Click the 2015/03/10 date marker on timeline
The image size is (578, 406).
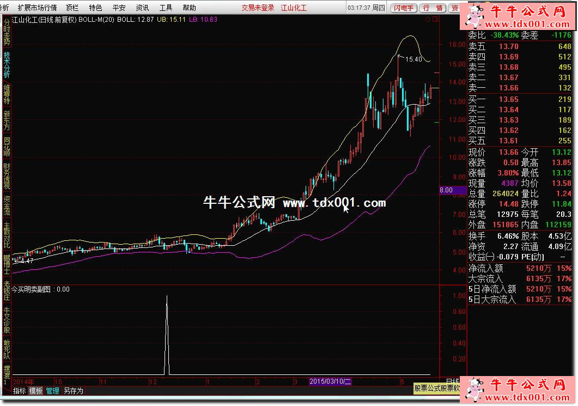point(330,382)
